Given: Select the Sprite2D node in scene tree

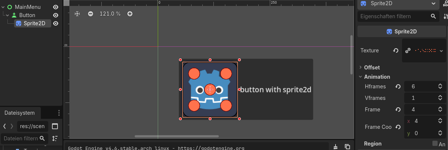Looking at the screenshot, I should coord(34,23).
